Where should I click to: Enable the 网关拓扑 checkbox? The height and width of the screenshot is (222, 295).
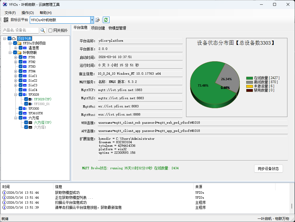(51, 30)
